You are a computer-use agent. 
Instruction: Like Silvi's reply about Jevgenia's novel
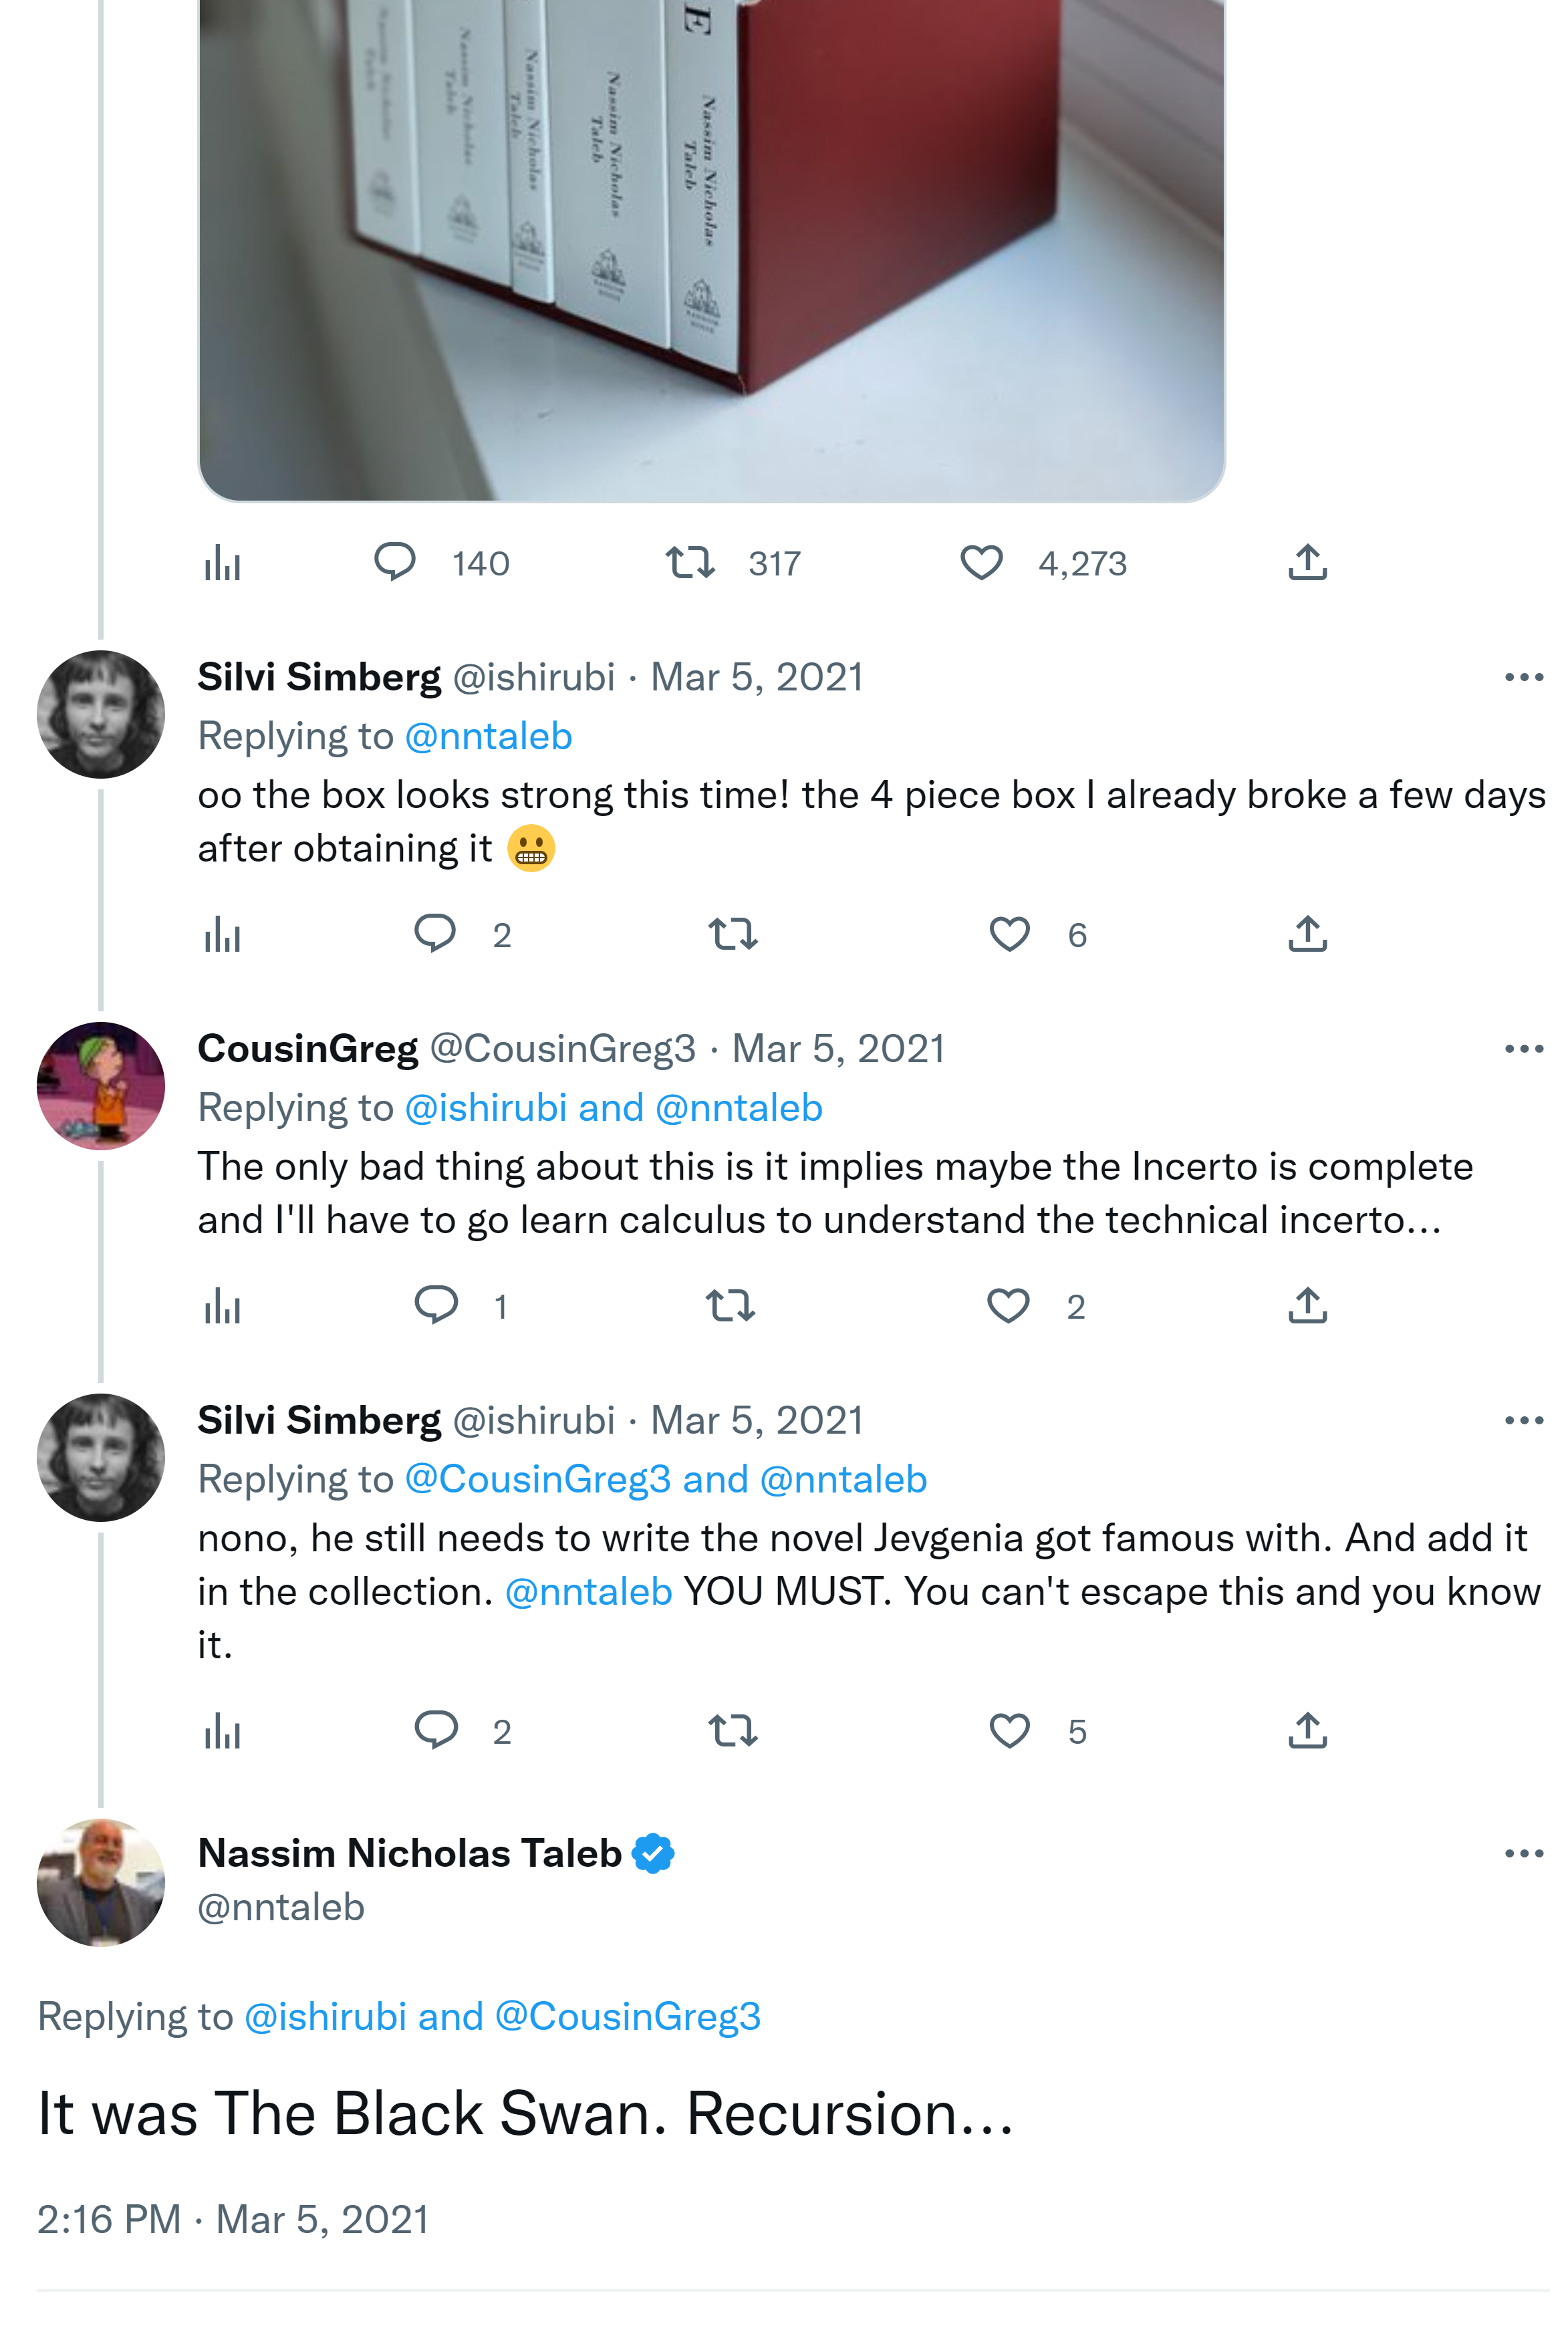pos(1009,1731)
